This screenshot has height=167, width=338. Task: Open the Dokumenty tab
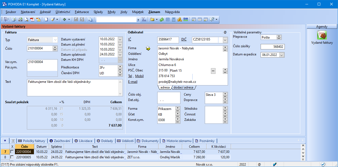(x=148, y=141)
